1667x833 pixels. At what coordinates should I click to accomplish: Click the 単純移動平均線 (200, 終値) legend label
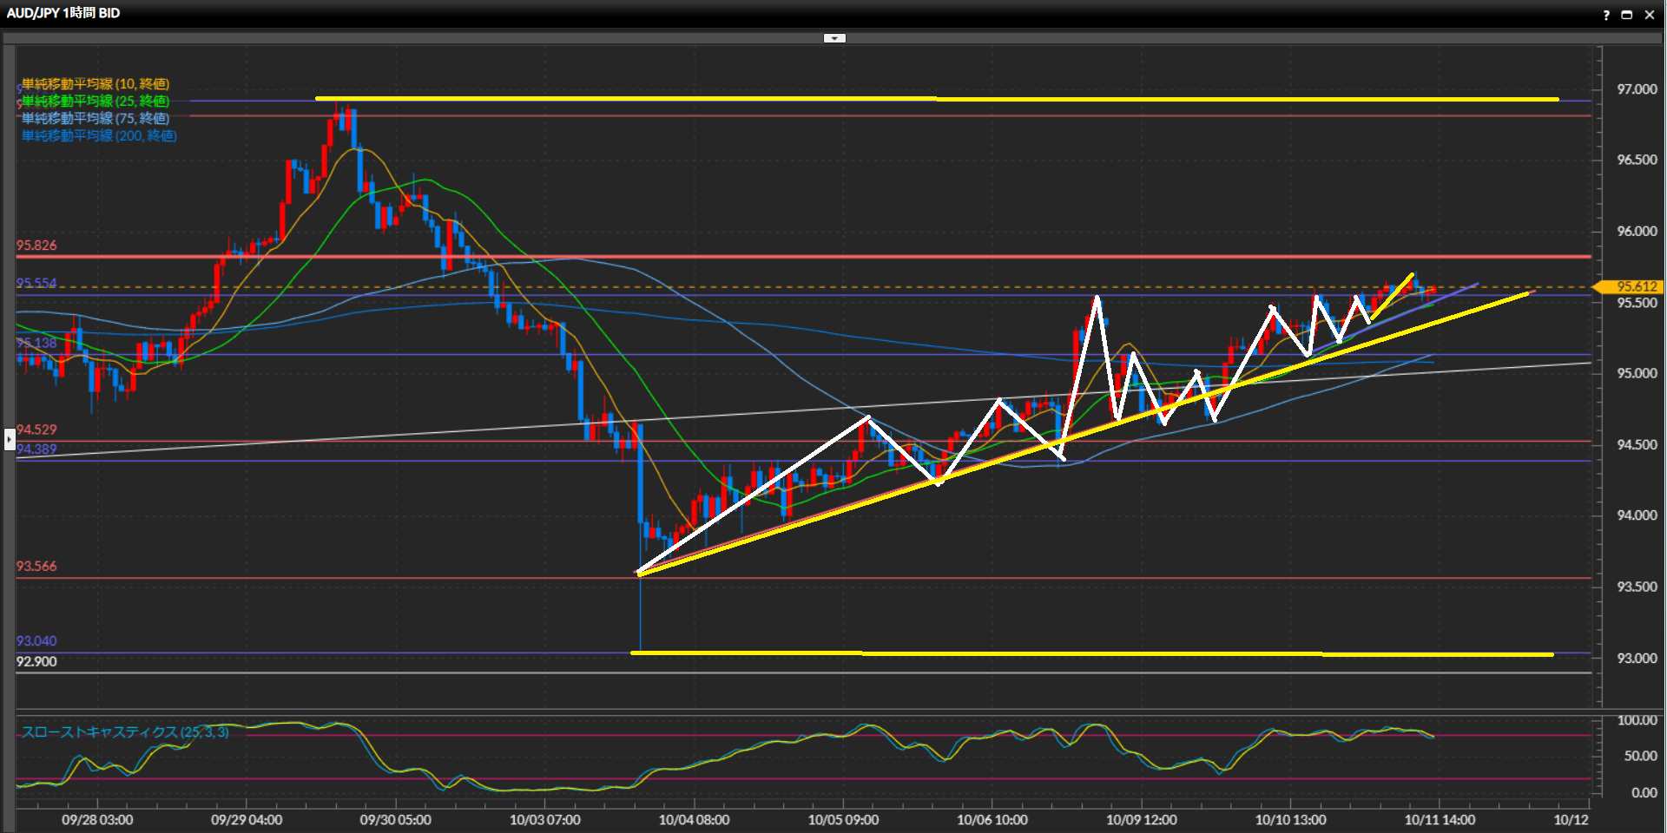[99, 136]
